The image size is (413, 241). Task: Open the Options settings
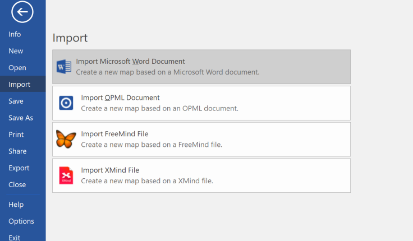coord(21,221)
